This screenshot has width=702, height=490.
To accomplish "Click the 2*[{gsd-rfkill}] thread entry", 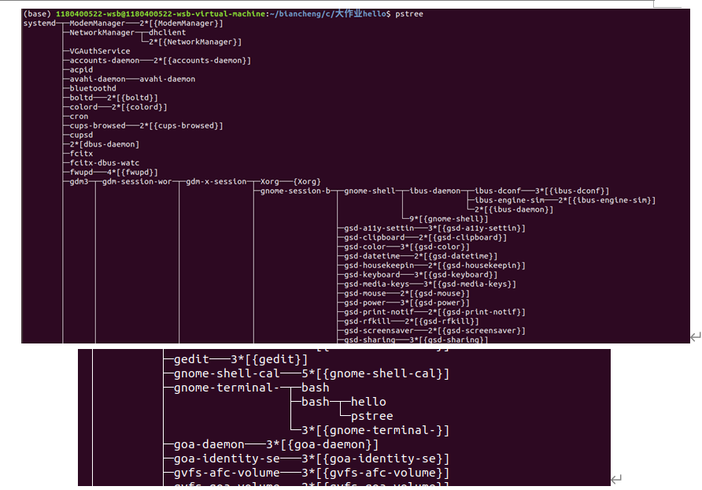I will 442,321.
